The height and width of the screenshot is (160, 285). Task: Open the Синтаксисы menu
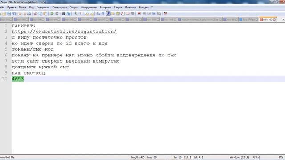tap(60, 8)
